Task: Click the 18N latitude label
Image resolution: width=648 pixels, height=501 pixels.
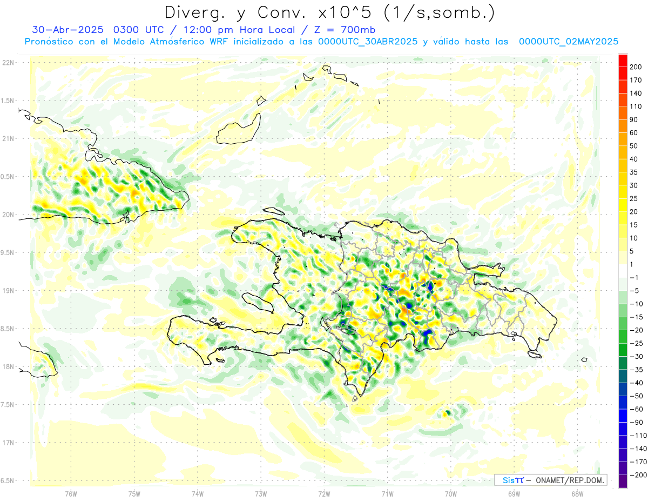Action: pyautogui.click(x=8, y=366)
